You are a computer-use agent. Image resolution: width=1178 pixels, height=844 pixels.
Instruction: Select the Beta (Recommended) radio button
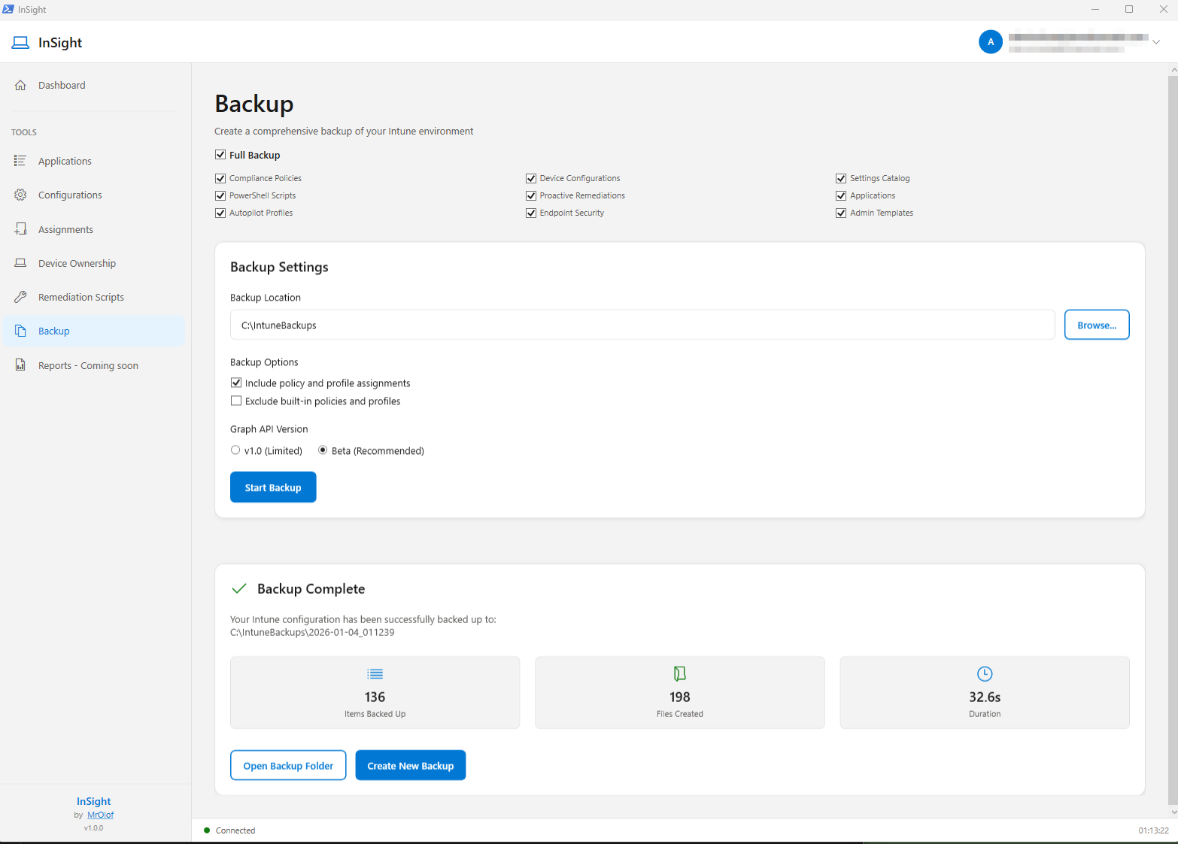pyautogui.click(x=323, y=450)
